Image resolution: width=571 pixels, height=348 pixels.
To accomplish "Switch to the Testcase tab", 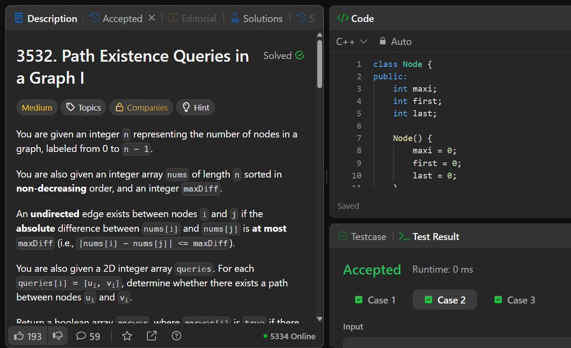I will [x=362, y=236].
